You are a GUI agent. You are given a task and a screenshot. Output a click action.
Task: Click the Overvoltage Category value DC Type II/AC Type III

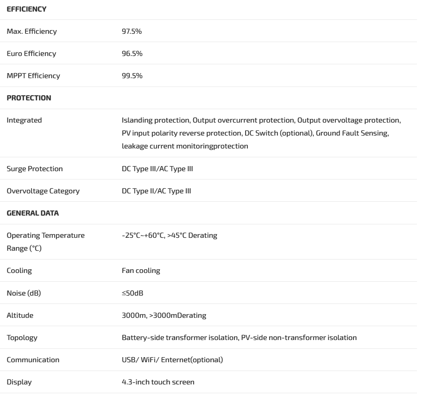click(156, 191)
